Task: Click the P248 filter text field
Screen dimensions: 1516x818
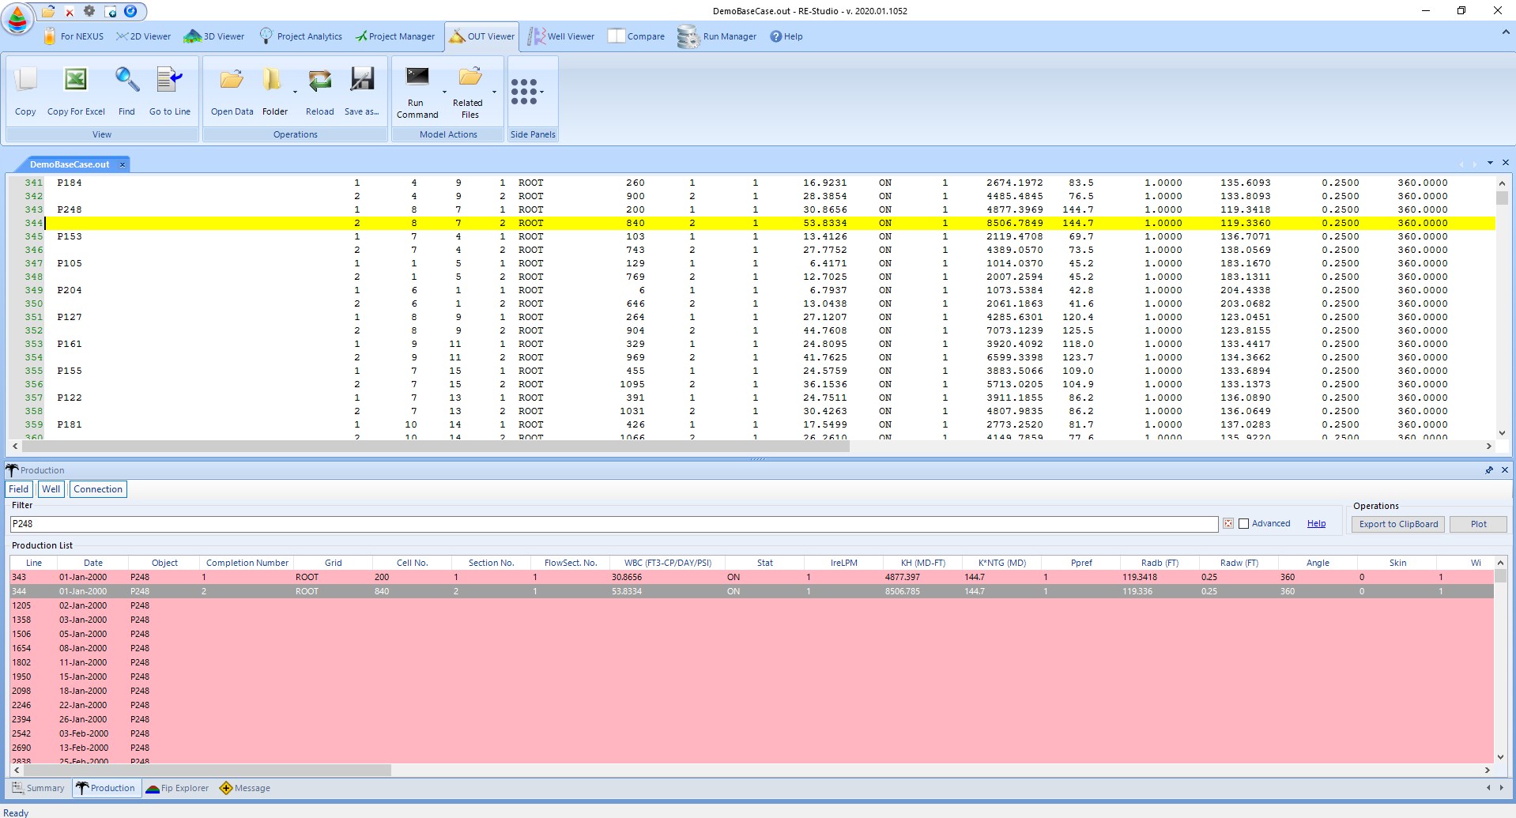Action: click(613, 524)
